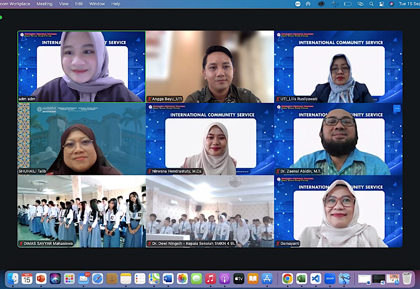Select Damayanti video tile

338,211
